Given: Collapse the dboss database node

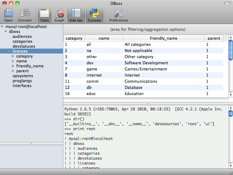Looking at the screenshot, I should pos(6,32).
